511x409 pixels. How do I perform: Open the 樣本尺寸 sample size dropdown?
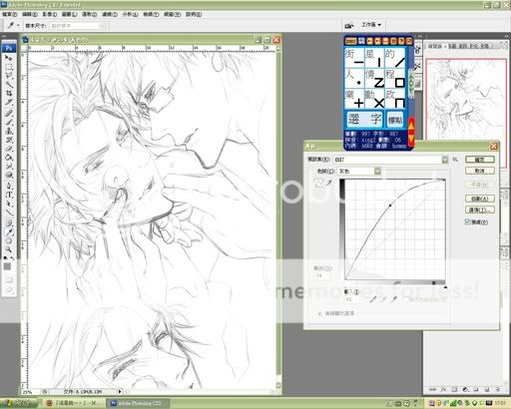78,26
